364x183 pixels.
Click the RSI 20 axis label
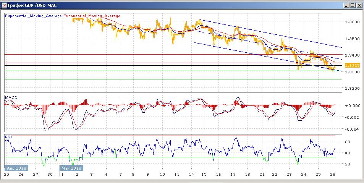click(x=348, y=164)
